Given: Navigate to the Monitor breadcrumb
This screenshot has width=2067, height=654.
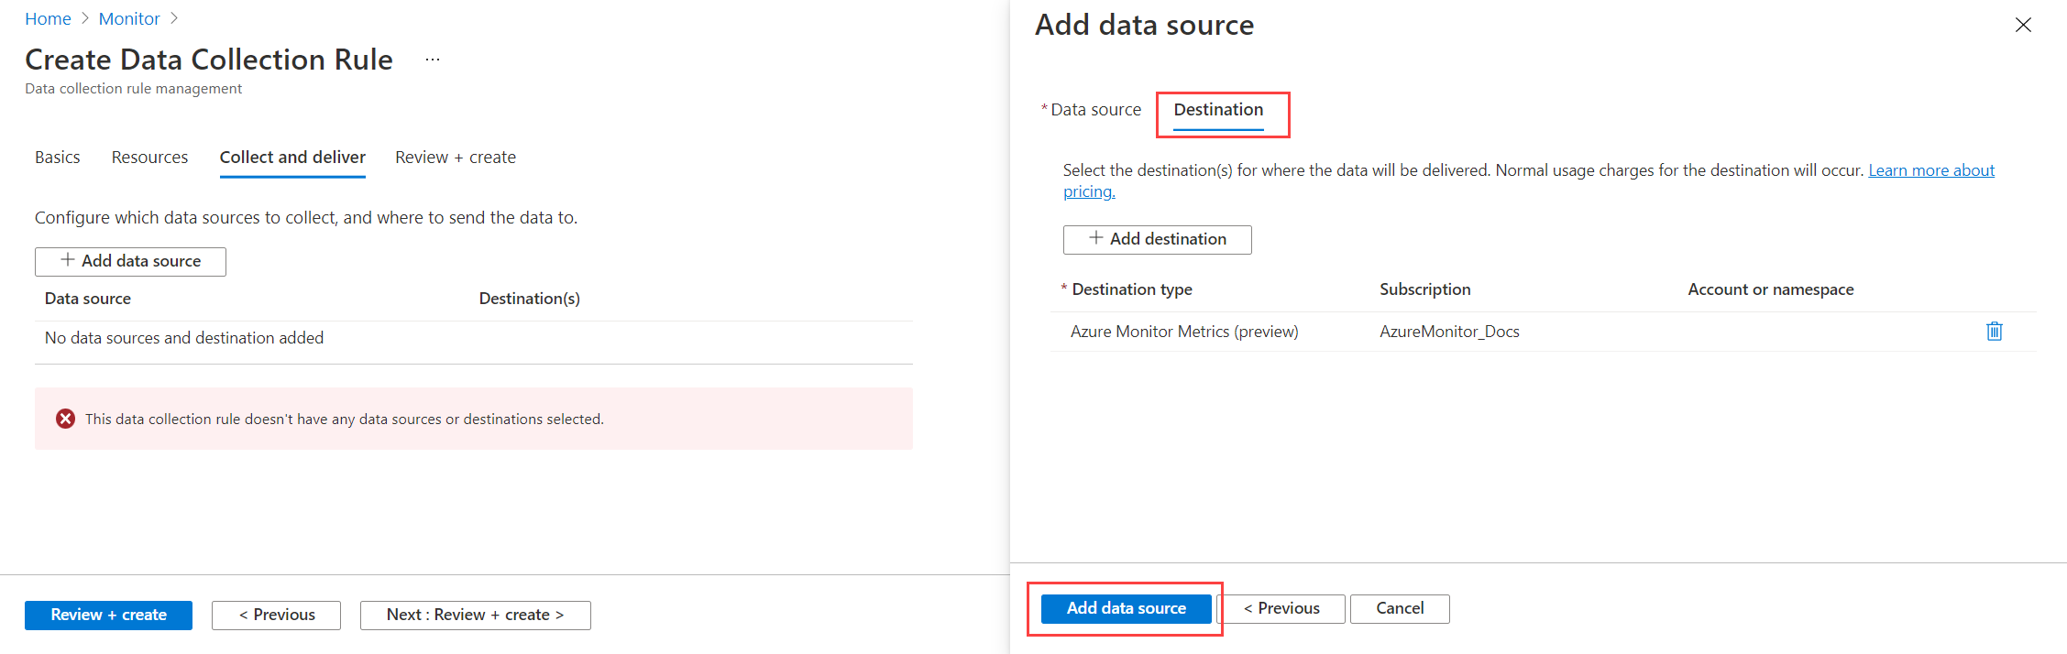Looking at the screenshot, I should (129, 19).
